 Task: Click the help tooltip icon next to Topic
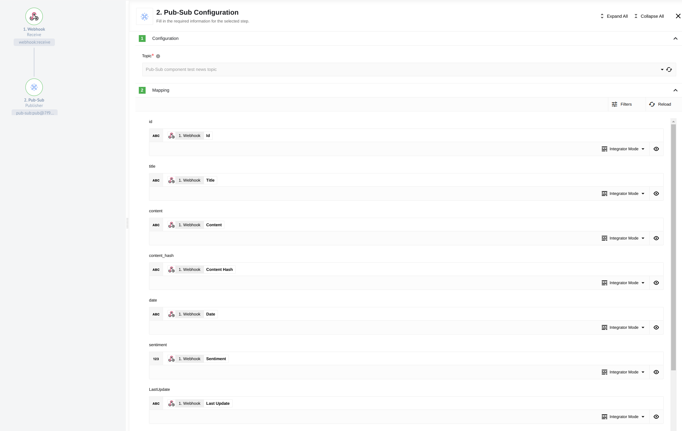click(x=158, y=56)
